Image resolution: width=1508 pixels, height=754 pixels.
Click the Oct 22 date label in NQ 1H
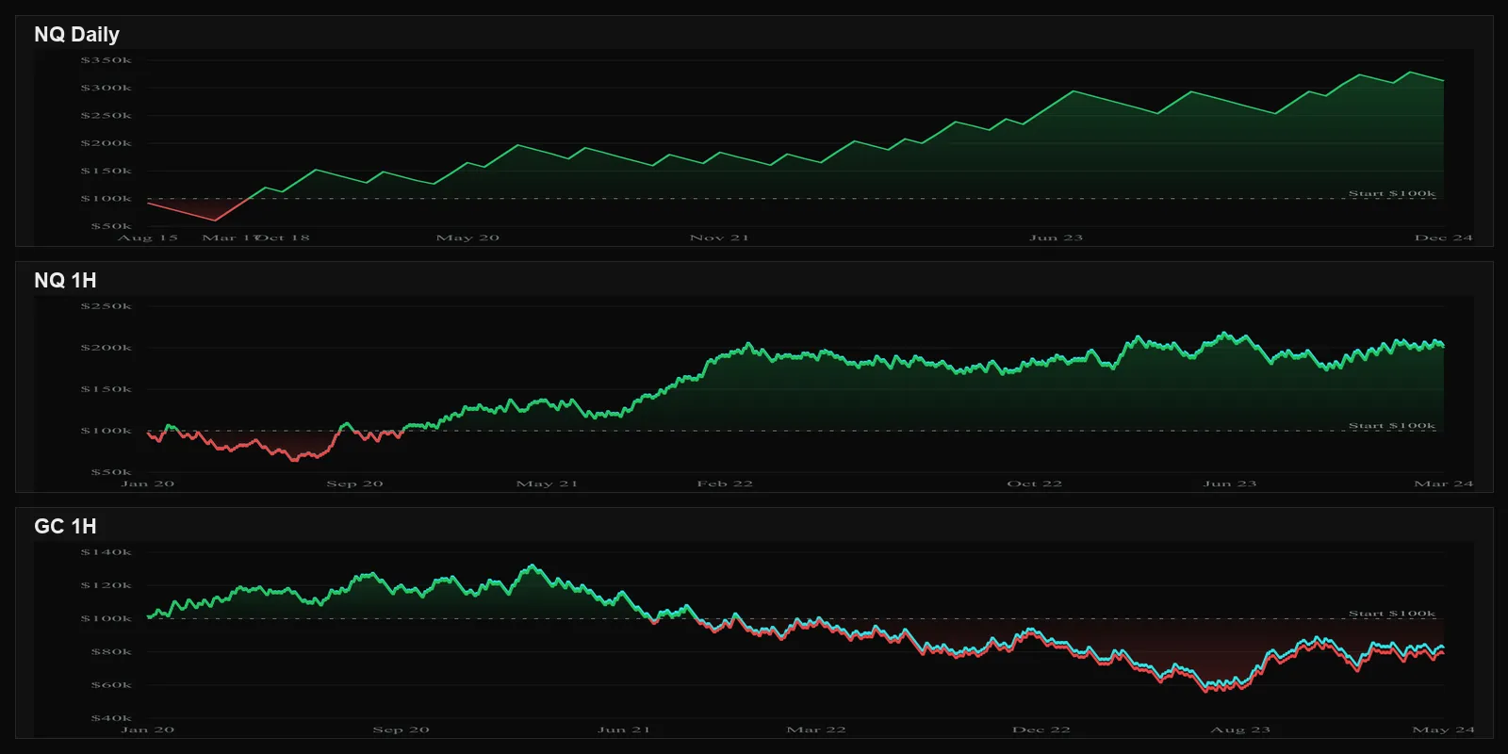(1035, 484)
